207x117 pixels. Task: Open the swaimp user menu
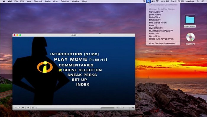click(190, 1)
